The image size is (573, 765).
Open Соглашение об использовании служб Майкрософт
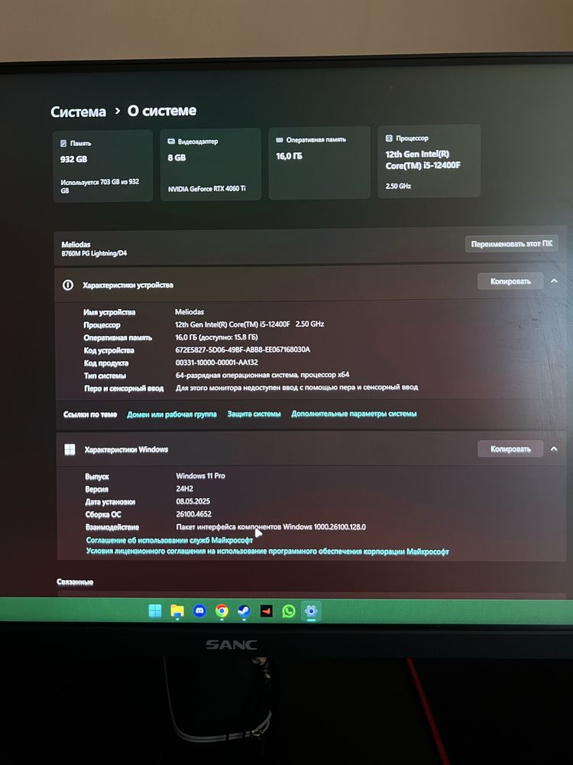pos(169,540)
